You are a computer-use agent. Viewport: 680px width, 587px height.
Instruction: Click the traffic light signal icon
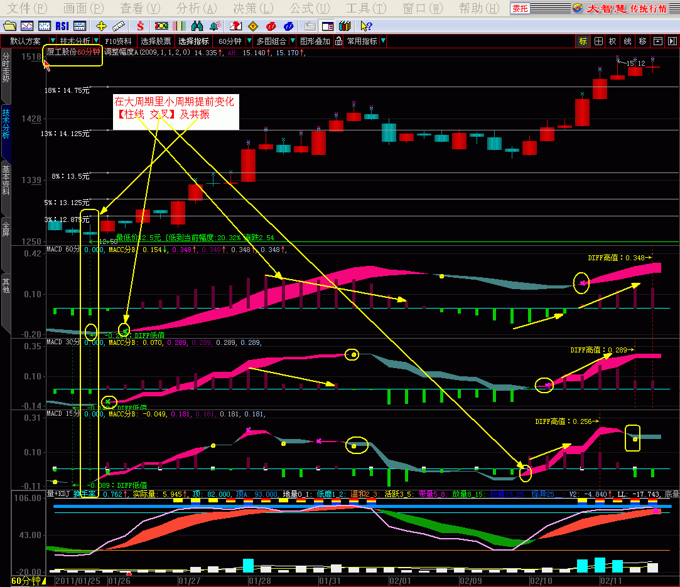coord(161,26)
